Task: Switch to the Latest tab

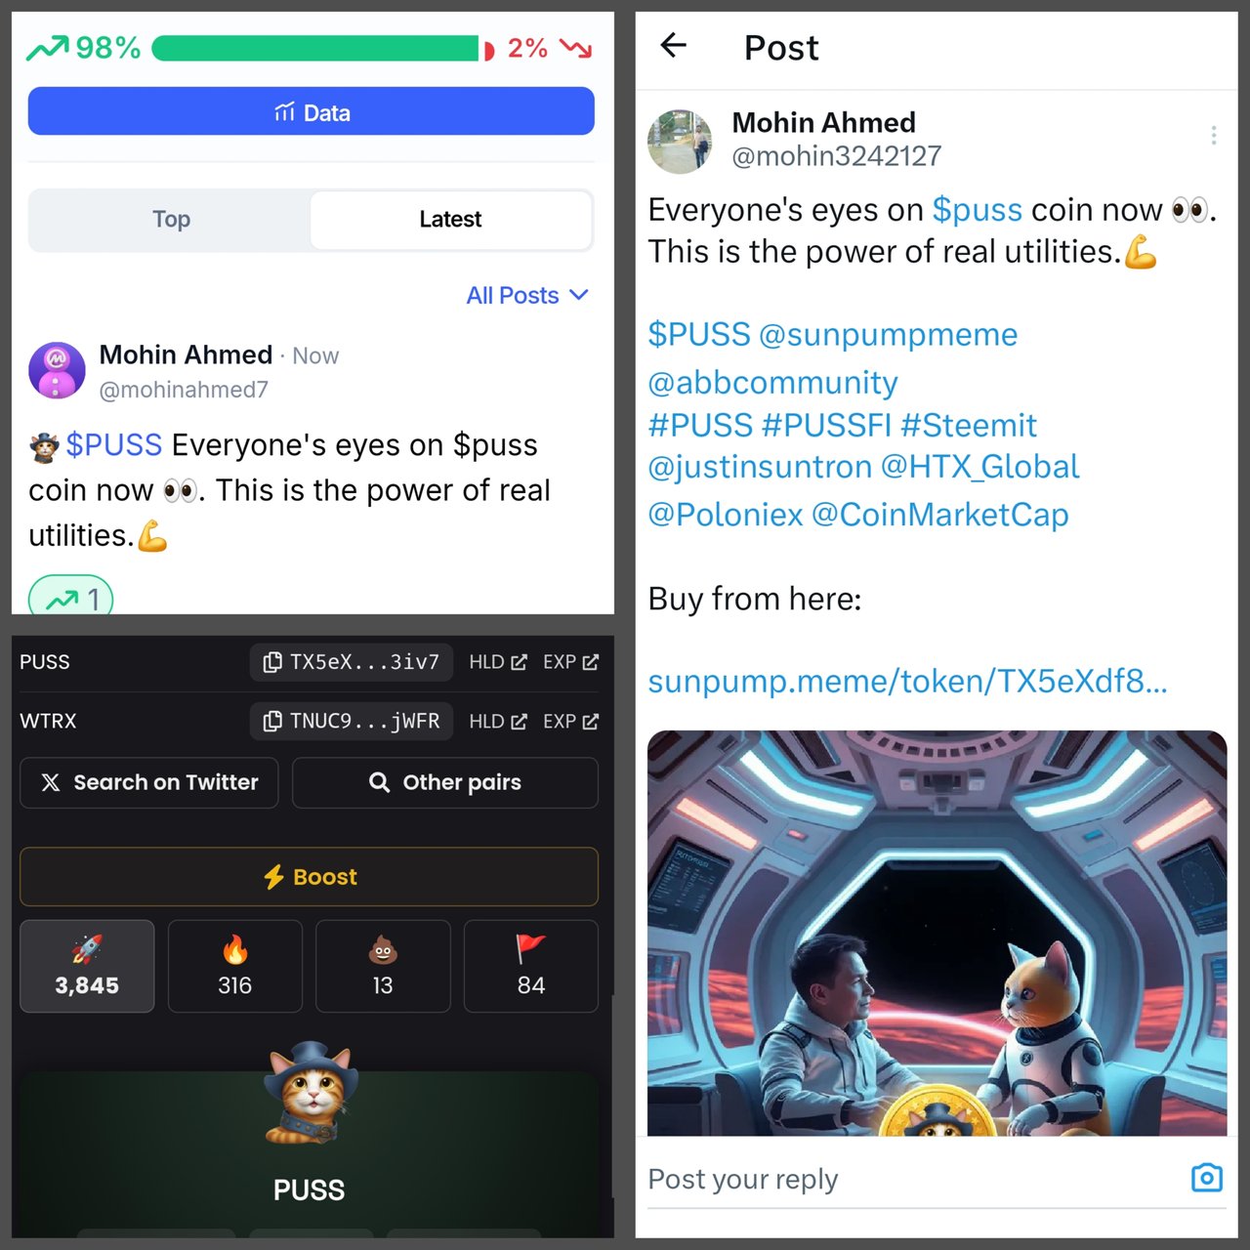Action: tap(450, 220)
